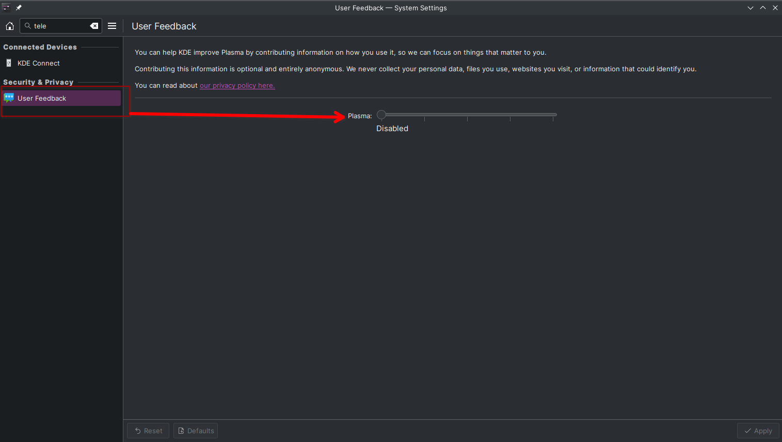The height and width of the screenshot is (442, 782).
Task: Select User Feedback in Security & Privacy
Action: [61, 98]
